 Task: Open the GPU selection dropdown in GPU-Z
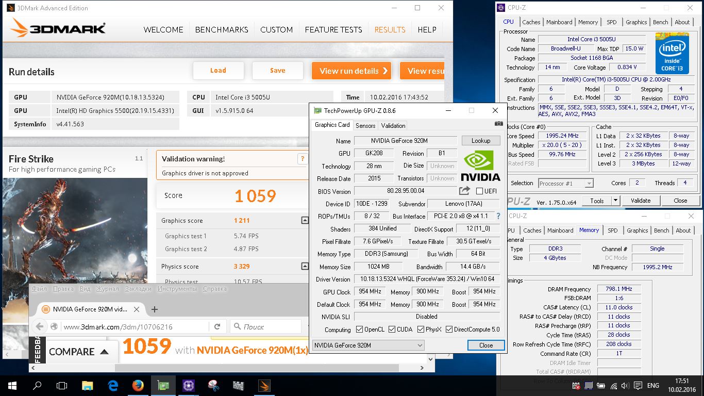pyautogui.click(x=368, y=345)
